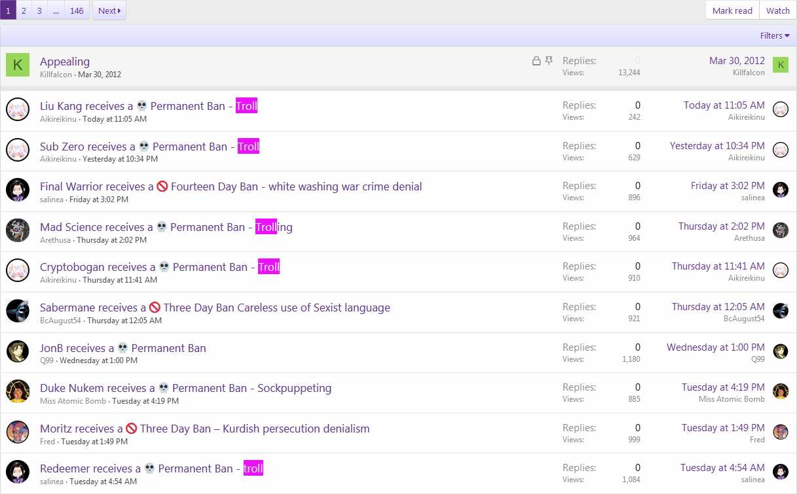Go to page 3 of thread list
The width and height of the screenshot is (797, 494).
click(39, 10)
